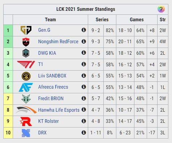Click the DRX team name link

pyautogui.click(x=42, y=133)
